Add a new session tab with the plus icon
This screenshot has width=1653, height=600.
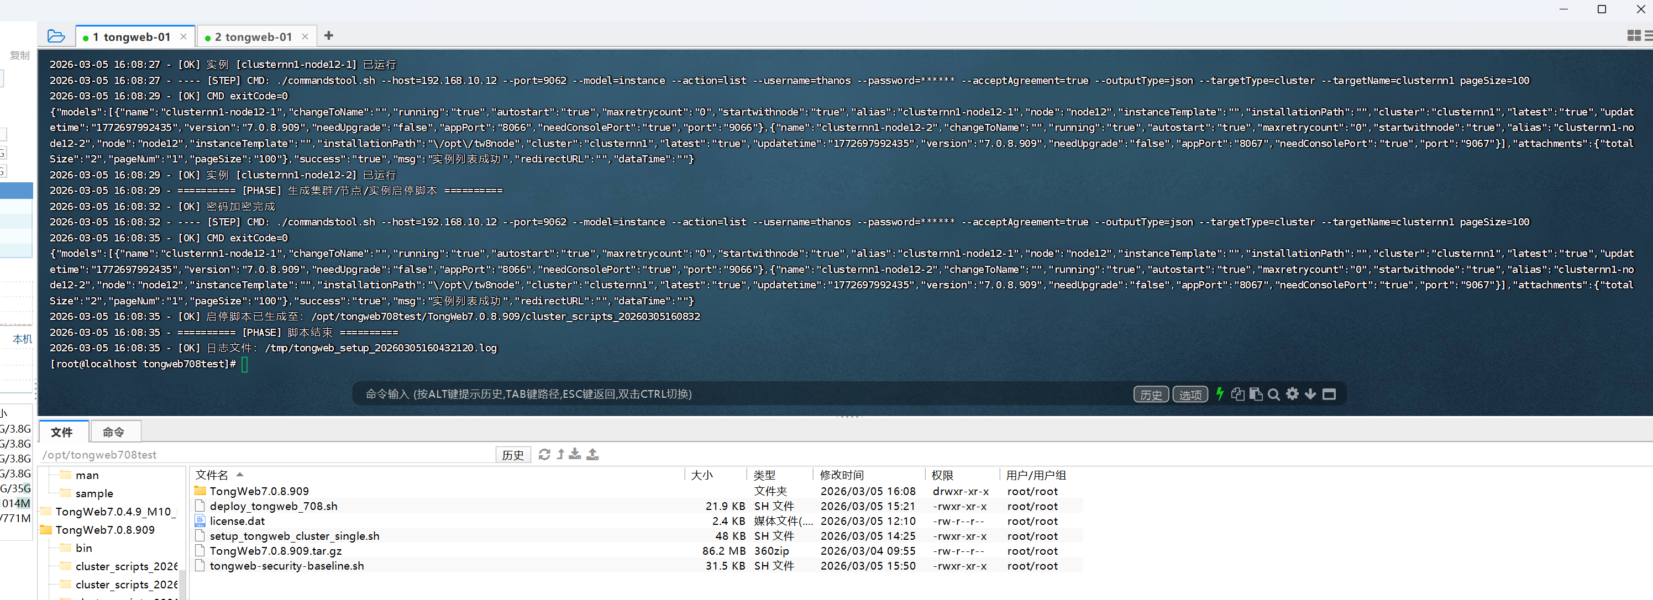[328, 36]
